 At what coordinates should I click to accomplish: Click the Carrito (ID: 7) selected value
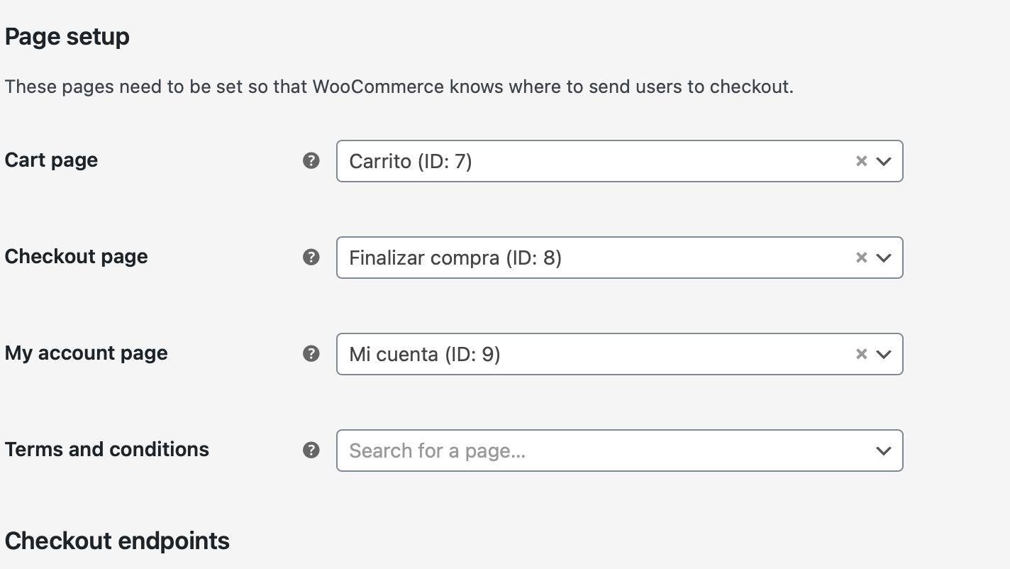(411, 162)
